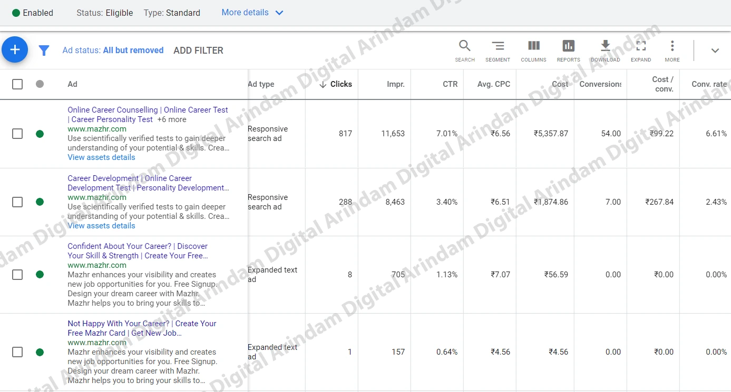Sort by the Conversions column header
Screen dimensions: 731x392
click(600, 84)
